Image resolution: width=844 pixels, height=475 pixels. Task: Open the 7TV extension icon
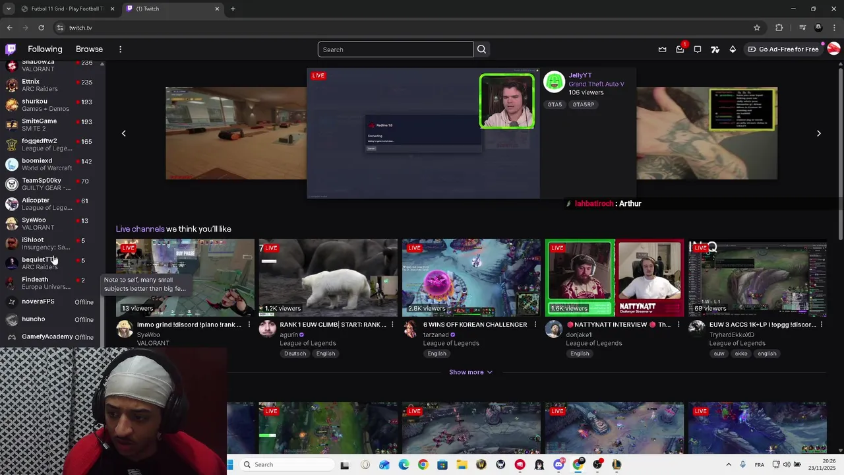coord(715,49)
